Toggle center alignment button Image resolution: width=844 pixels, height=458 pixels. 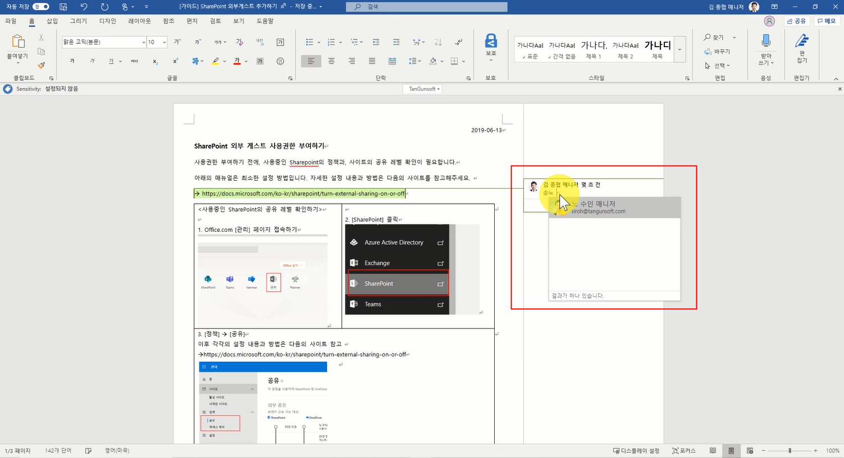331,61
